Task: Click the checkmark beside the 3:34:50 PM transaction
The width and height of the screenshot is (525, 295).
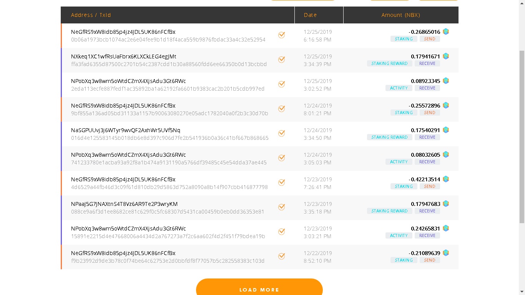Action: coord(282,133)
